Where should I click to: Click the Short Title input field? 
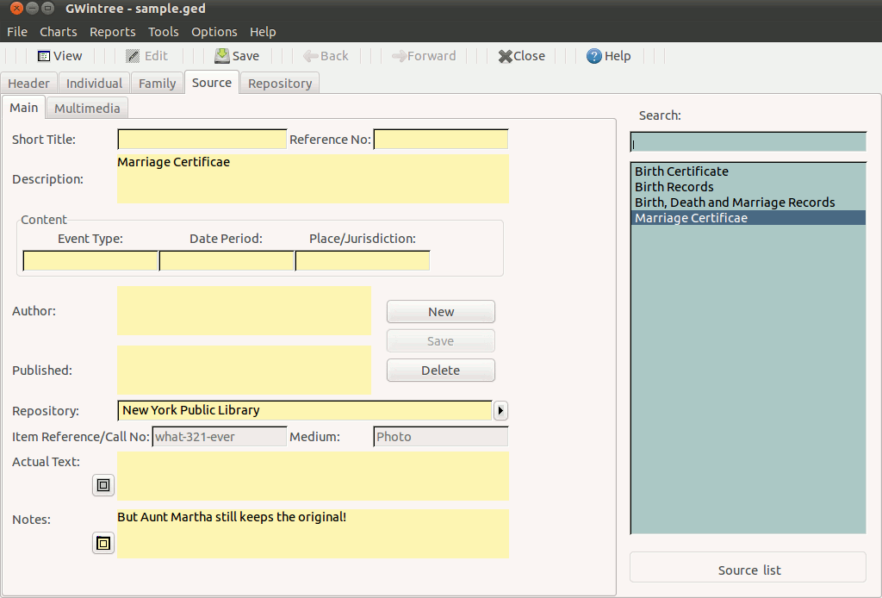coord(202,140)
